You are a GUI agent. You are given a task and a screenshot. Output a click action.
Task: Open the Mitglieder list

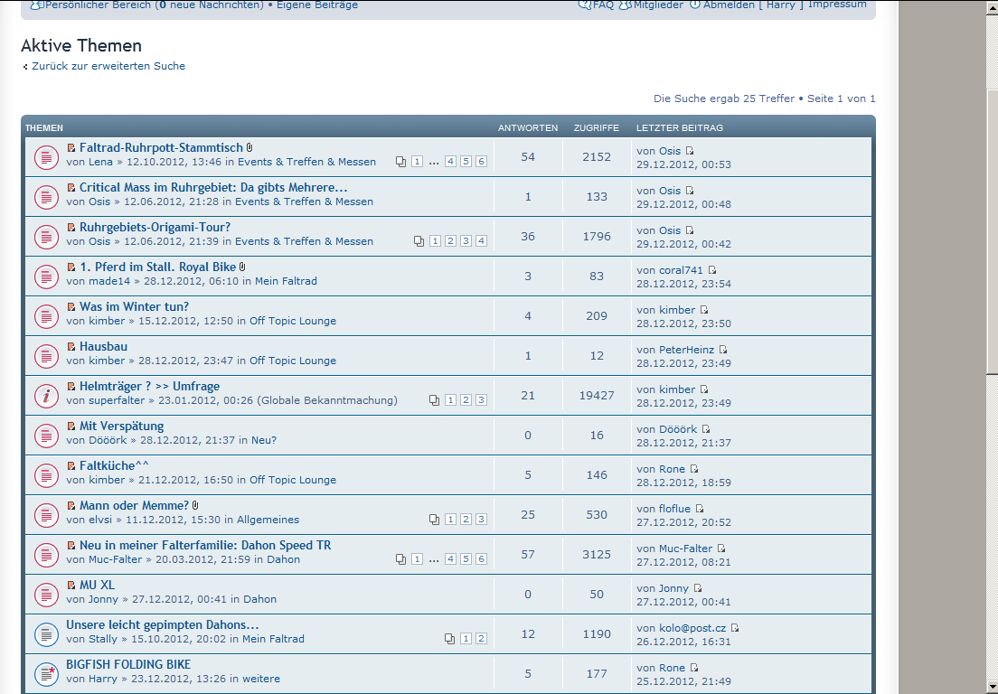(658, 5)
